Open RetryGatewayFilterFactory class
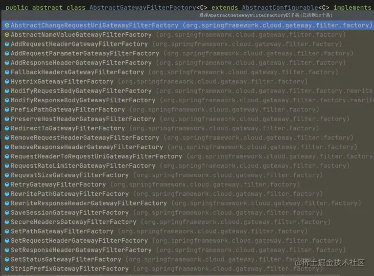 [x=188, y=185]
